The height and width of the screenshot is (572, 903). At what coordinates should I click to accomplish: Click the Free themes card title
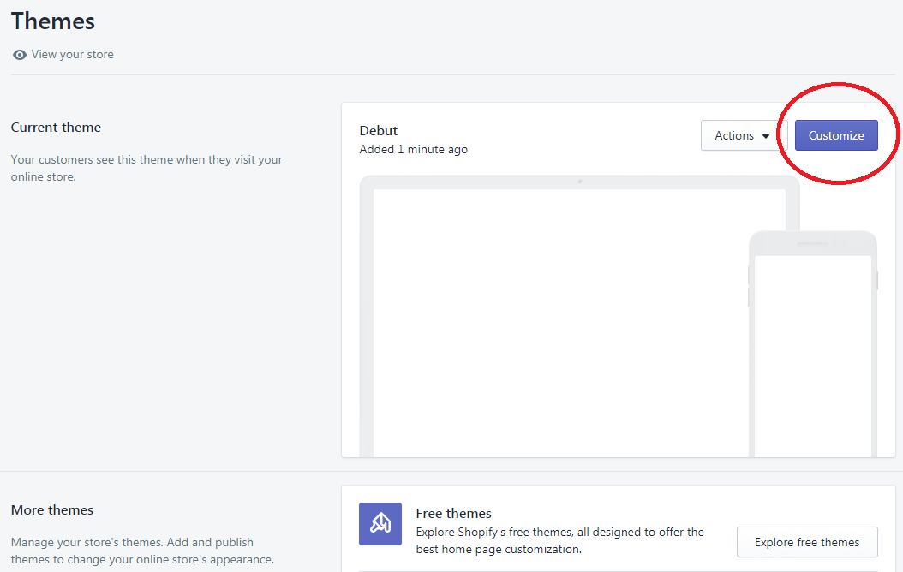(x=454, y=513)
